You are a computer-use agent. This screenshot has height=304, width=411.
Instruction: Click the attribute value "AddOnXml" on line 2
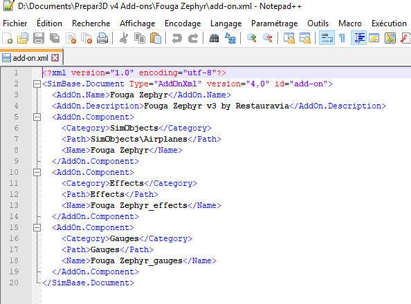point(178,84)
